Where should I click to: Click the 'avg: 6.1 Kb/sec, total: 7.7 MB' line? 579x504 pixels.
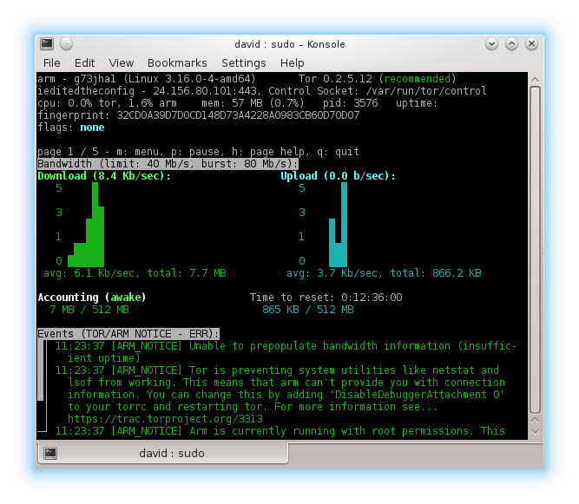click(135, 273)
